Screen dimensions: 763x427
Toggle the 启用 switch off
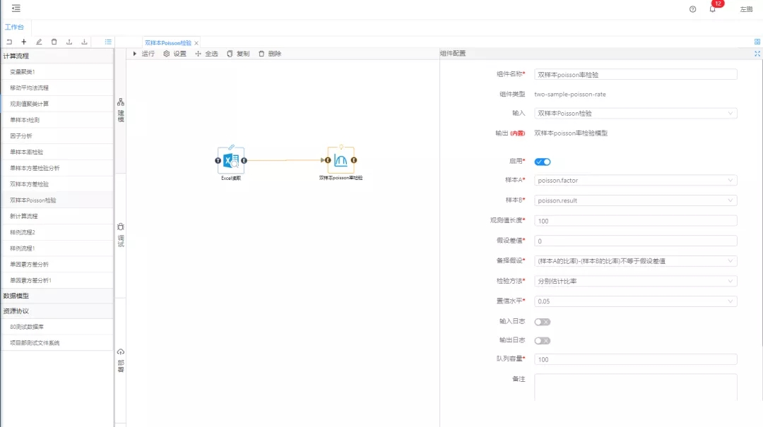tap(543, 162)
